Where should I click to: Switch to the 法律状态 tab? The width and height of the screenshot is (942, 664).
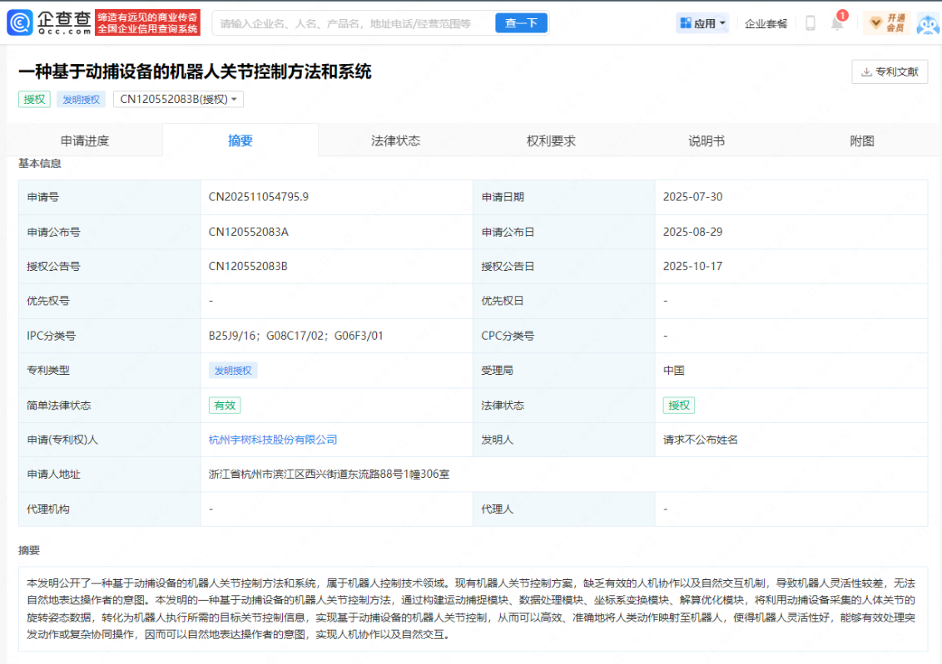(x=395, y=140)
